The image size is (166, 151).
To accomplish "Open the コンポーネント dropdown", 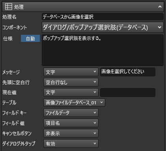I will click(103, 27).
